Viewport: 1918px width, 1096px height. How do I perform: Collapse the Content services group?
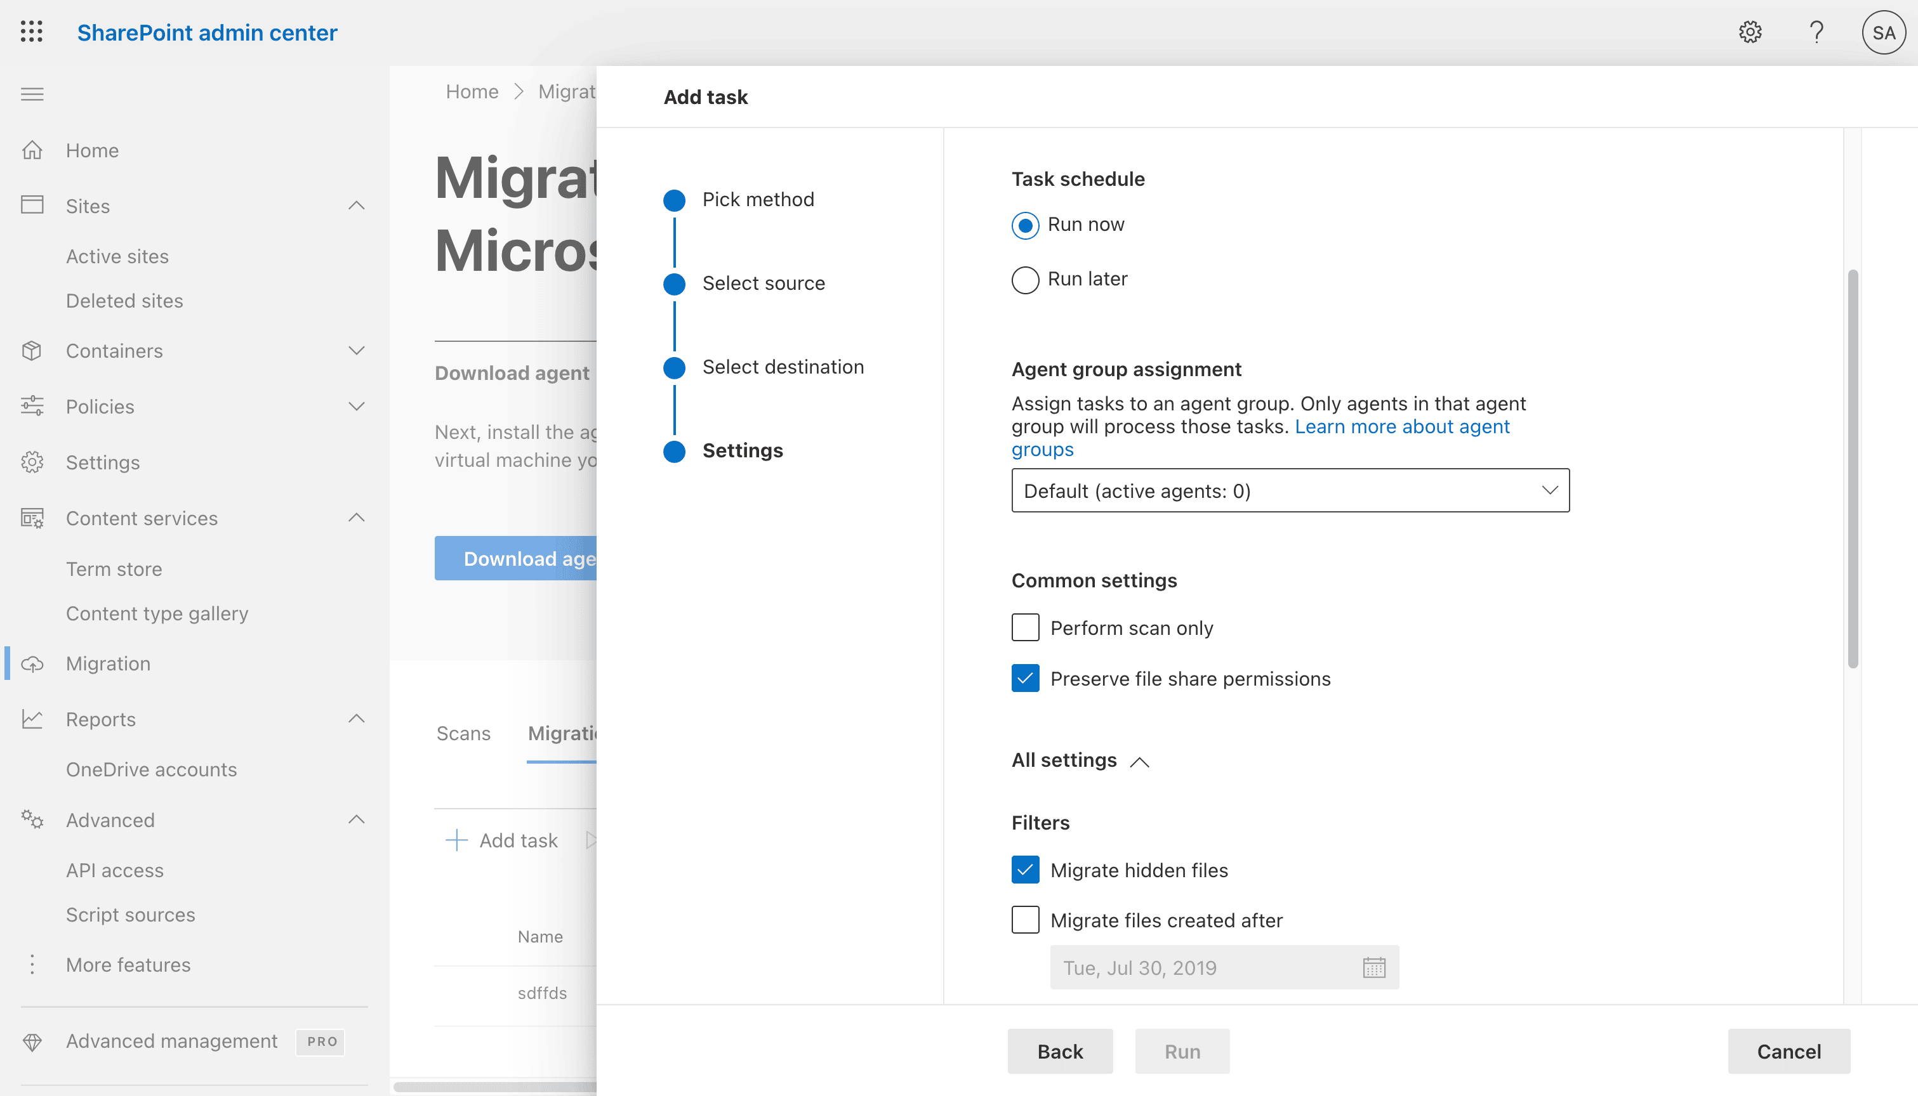[x=356, y=518]
